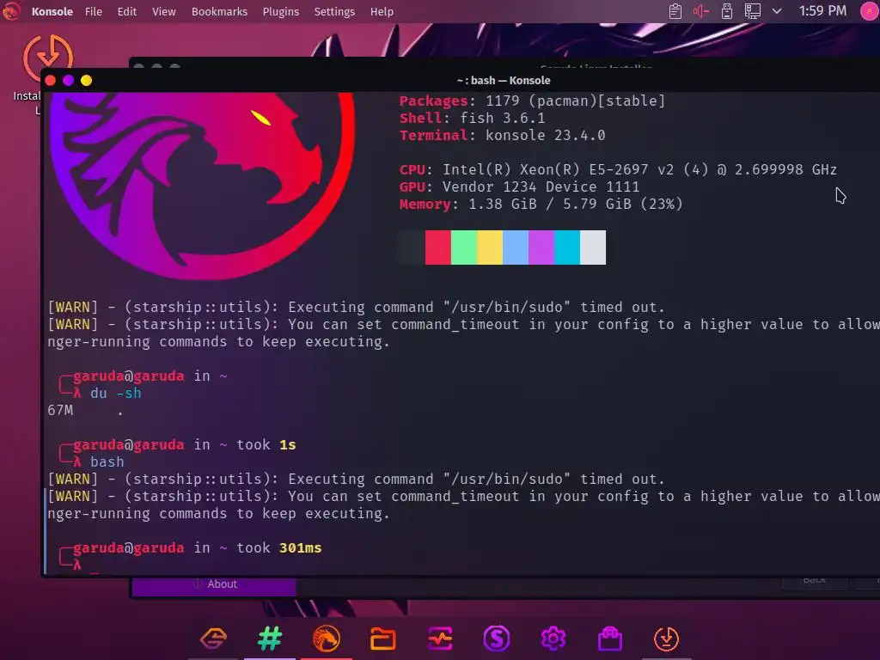
Task: Click the cyan color block in neofetch palette
Action: [567, 247]
